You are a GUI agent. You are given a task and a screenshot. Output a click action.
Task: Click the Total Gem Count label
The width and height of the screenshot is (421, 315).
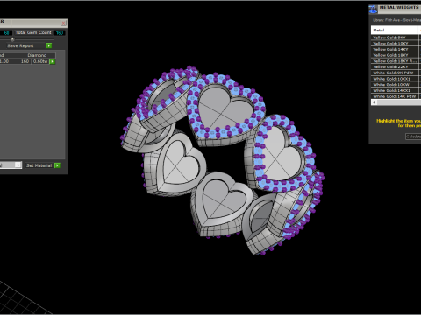pyautogui.click(x=33, y=32)
